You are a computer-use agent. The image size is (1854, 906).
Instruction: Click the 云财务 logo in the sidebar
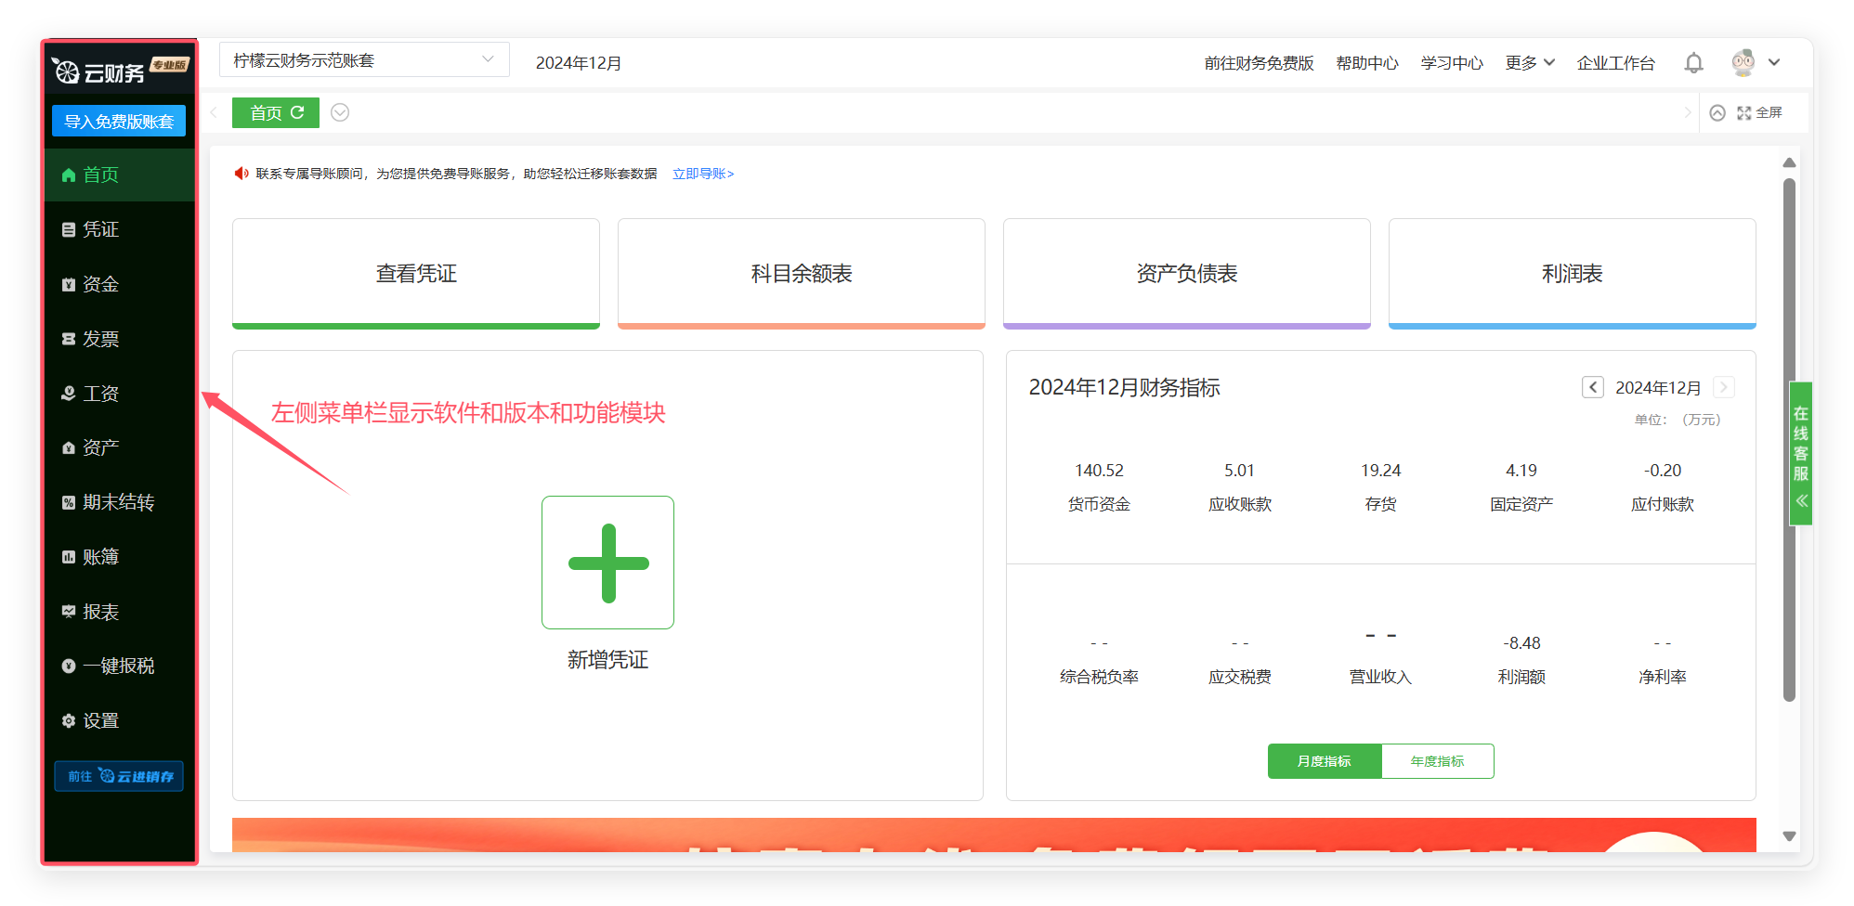(x=100, y=71)
